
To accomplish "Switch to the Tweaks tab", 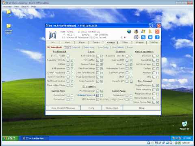I will 96,43.
